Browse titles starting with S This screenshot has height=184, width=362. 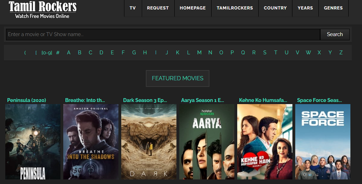point(265,53)
